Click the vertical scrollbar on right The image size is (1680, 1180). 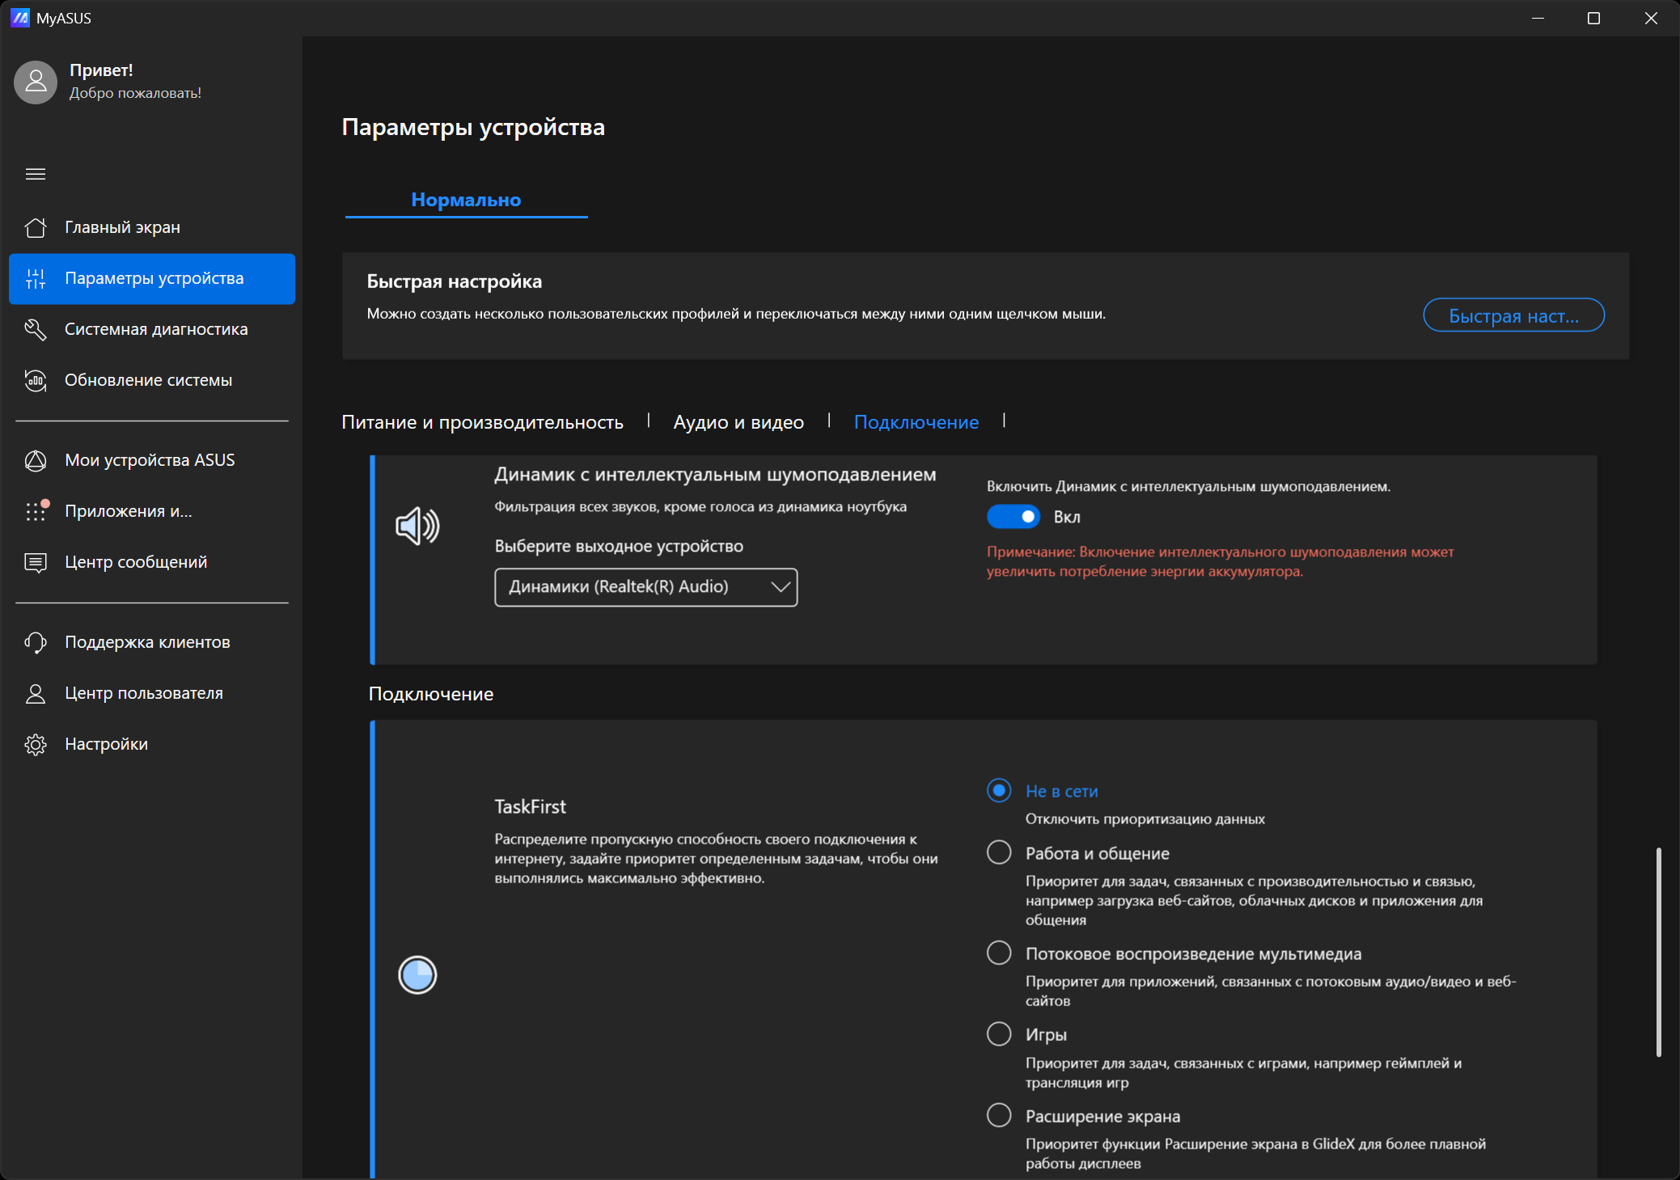pyautogui.click(x=1658, y=951)
